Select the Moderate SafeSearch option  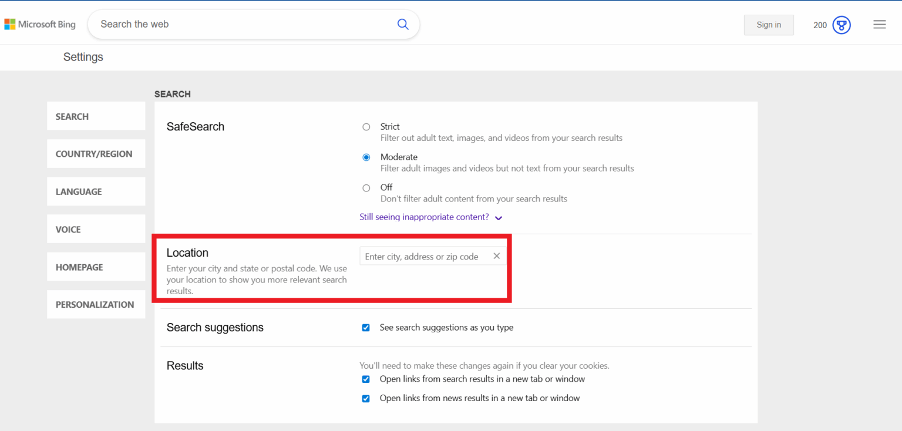(x=366, y=157)
